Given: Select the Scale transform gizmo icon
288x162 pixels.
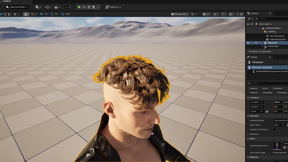Looking at the screenshot, I should click(x=9, y=14).
